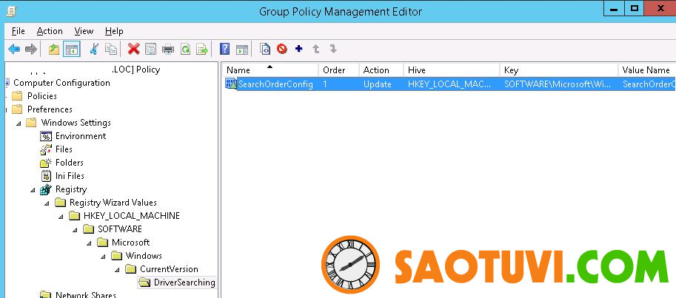The height and width of the screenshot is (298, 676).
Task: Click the Print toolbar icon
Action: click(168, 50)
